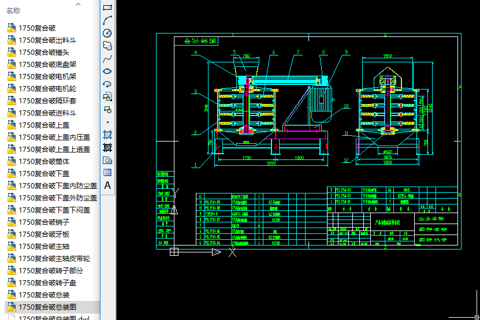The width and height of the screenshot is (480, 320).
Task: Click the Point tool icon
Action: pos(107,122)
